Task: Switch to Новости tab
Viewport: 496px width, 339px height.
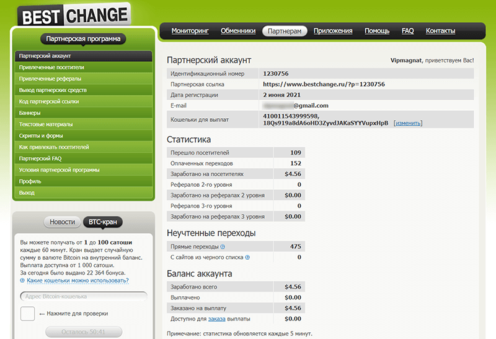Action: point(63,222)
